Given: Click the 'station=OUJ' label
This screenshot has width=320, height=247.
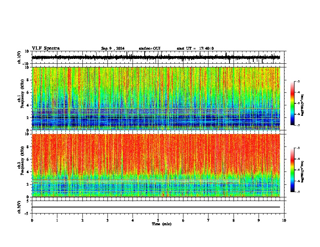Looking at the screenshot, I should (x=149, y=48).
